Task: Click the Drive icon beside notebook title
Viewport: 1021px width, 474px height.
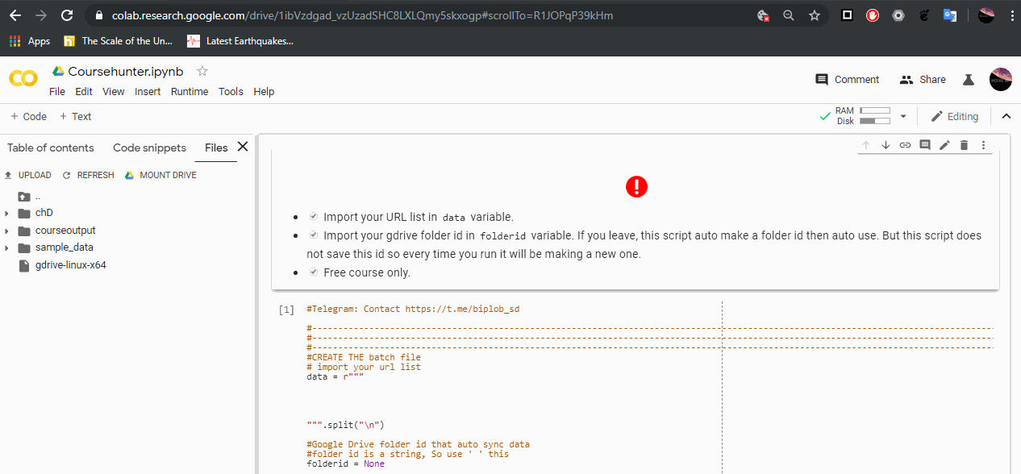Action: tap(58, 71)
